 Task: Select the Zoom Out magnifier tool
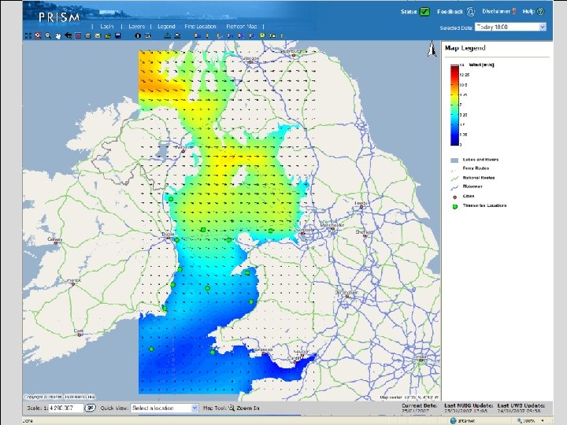click(x=48, y=35)
